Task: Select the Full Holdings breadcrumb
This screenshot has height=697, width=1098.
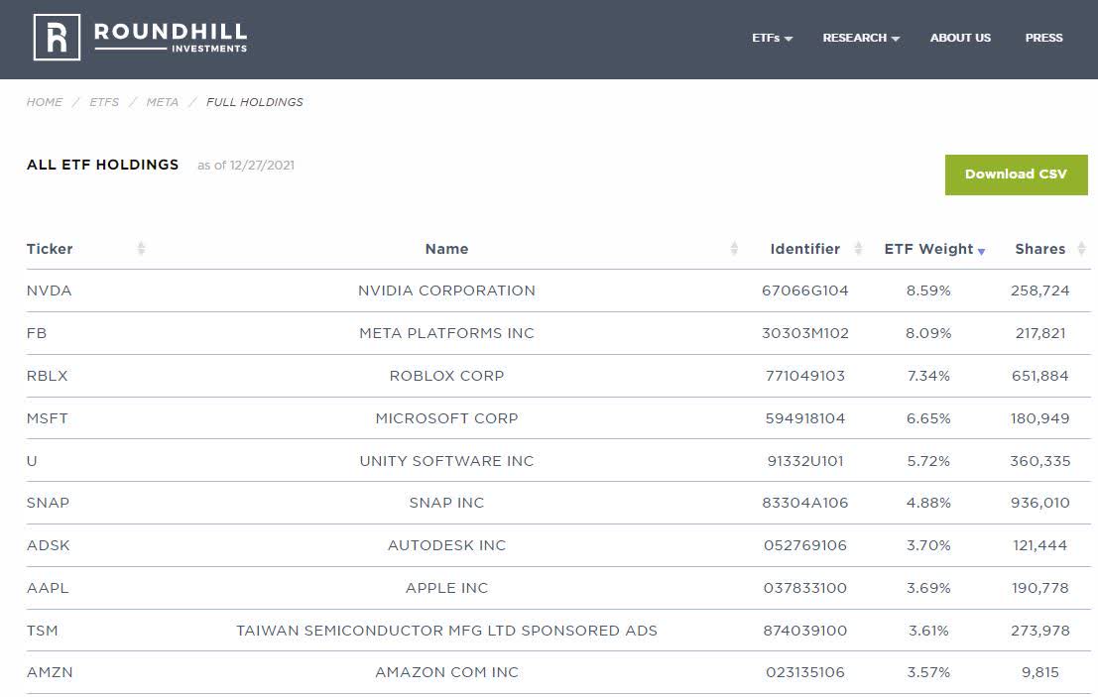Action: coord(255,102)
